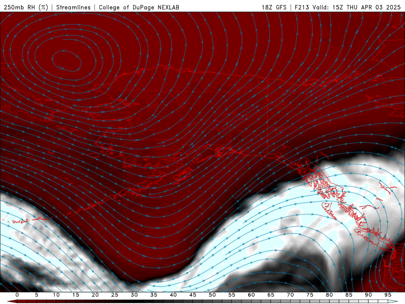Click the "85" value on the color scale
This screenshot has width=405, height=304.
[349, 295]
